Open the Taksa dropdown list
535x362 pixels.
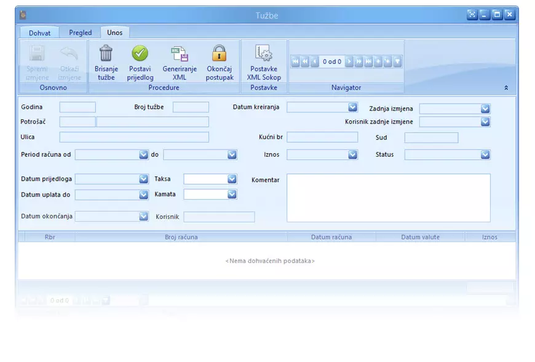pos(232,179)
